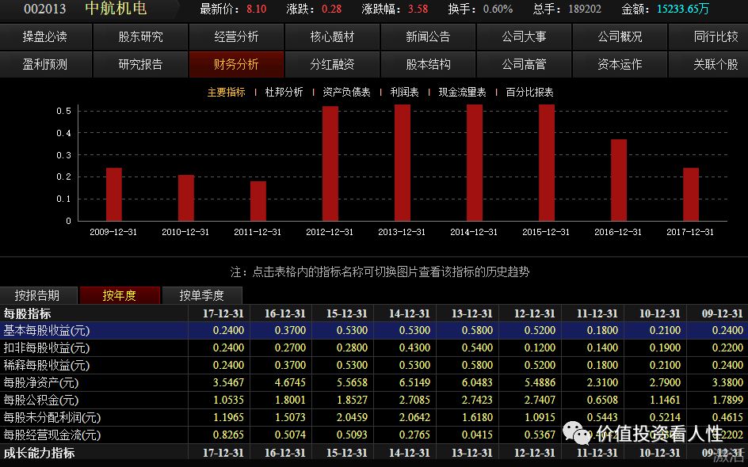Select 稀释每股收益(元) indicator

pyautogui.click(x=46, y=365)
